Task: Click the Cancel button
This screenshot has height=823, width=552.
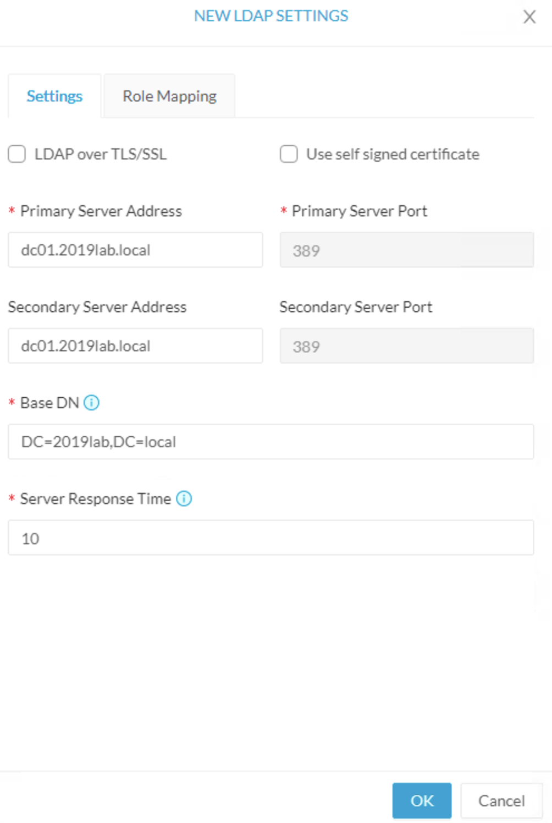Action: (501, 800)
